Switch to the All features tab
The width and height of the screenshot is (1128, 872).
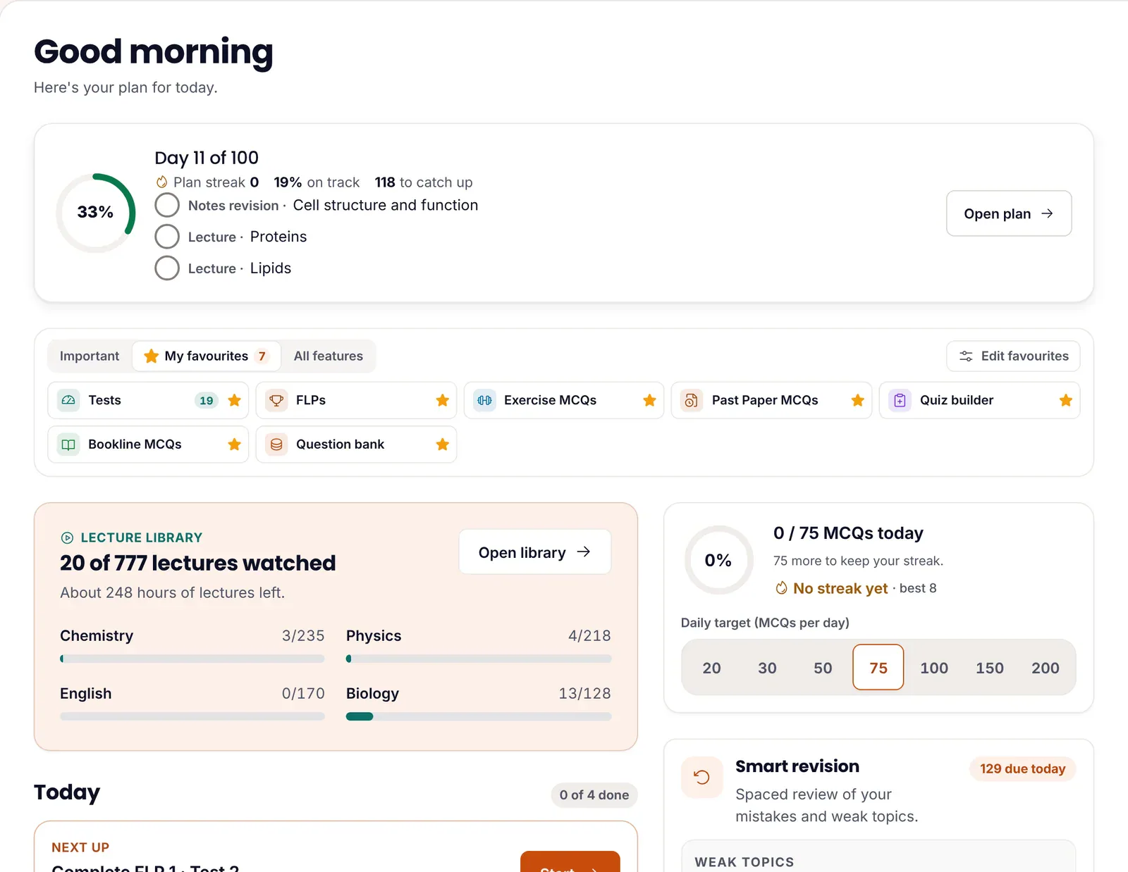point(329,356)
